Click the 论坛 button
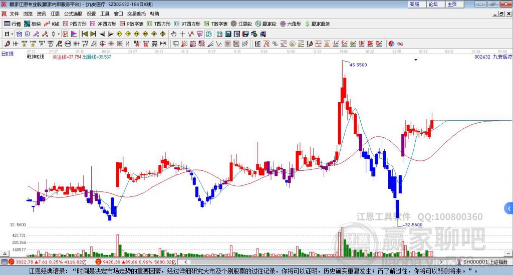 (436, 4)
